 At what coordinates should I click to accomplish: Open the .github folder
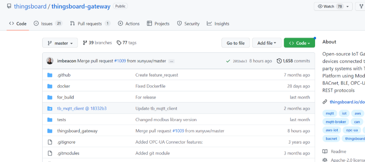click(x=64, y=75)
